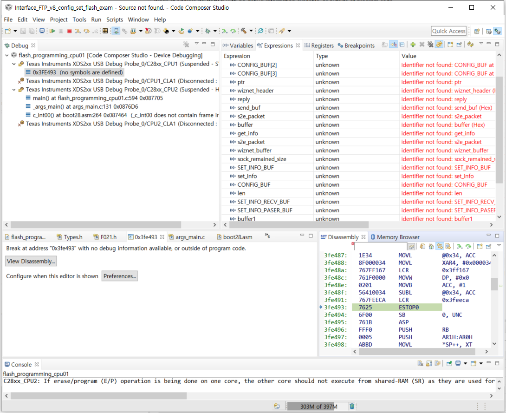The height and width of the screenshot is (413, 506).
Task: Show hidden editor tabs list chevron
Action: coord(267,236)
